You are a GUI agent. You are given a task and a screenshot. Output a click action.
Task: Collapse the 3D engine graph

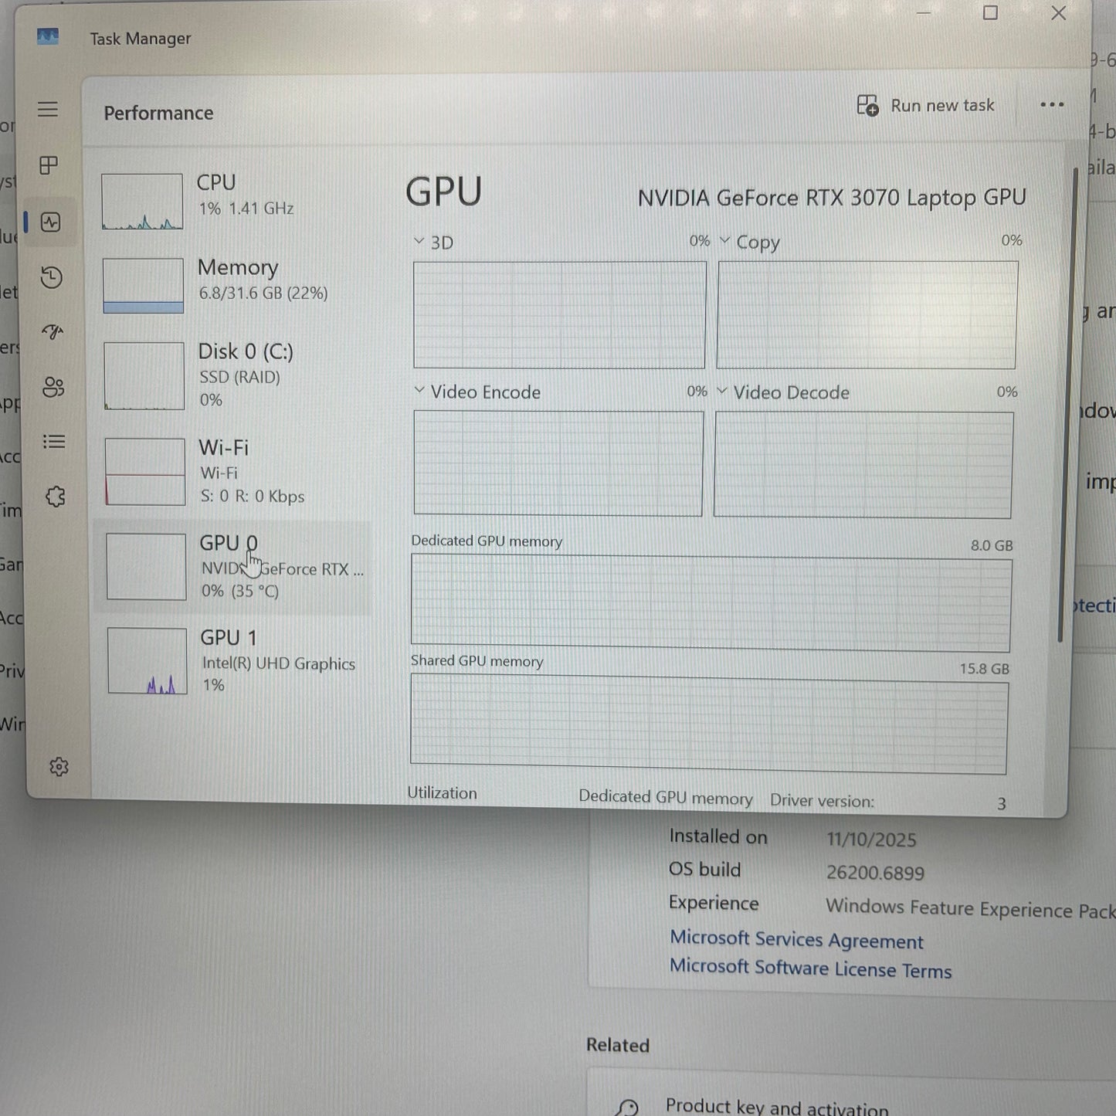click(419, 241)
